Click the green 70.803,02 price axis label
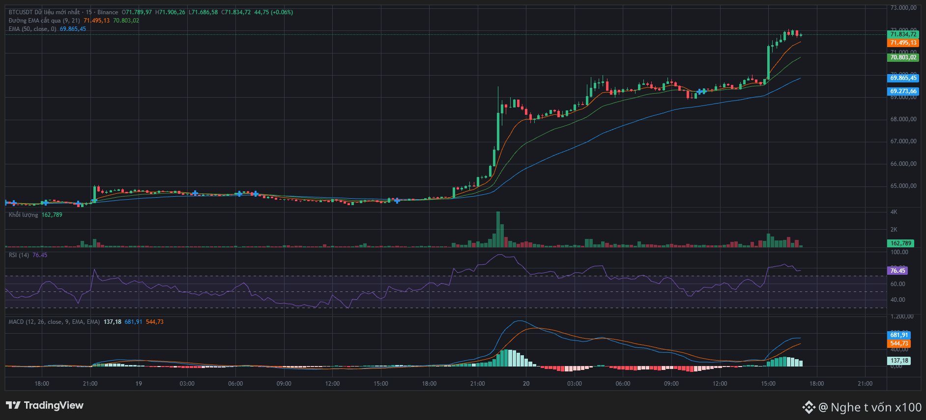This screenshot has height=420, width=926. coord(903,57)
